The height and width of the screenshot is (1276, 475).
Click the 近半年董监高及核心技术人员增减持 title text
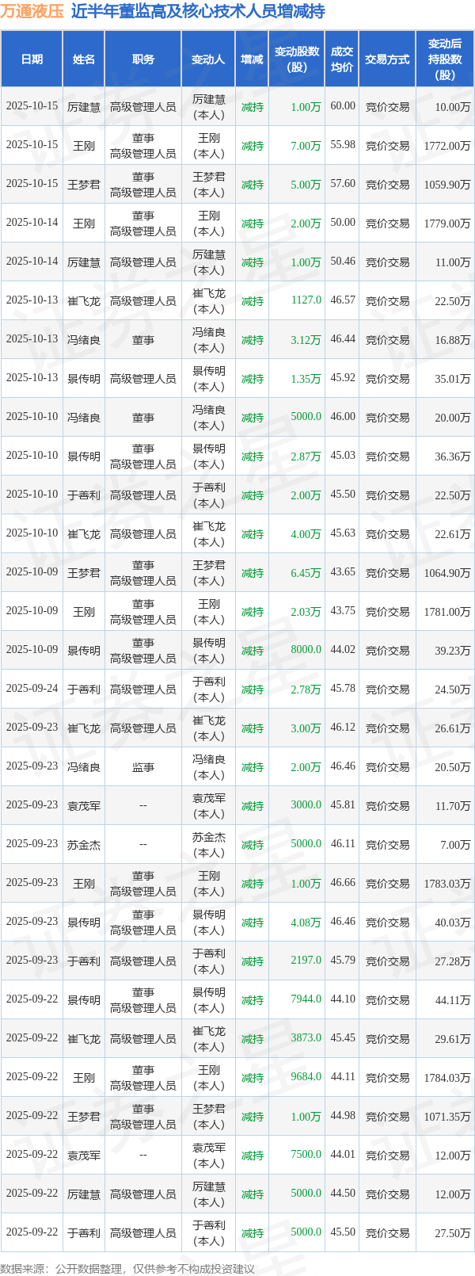click(x=198, y=12)
